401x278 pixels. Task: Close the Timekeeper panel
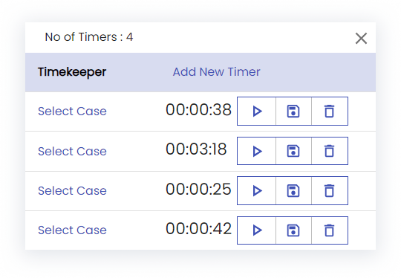[x=361, y=39]
